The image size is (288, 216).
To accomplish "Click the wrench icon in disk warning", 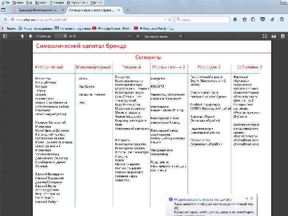I will point(246,198).
